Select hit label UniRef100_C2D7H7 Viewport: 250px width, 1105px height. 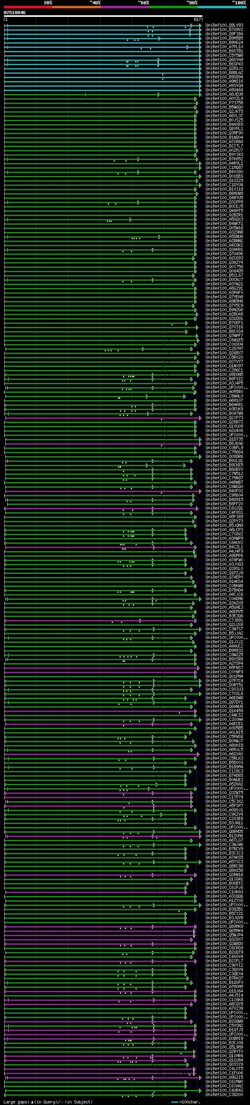224,349
